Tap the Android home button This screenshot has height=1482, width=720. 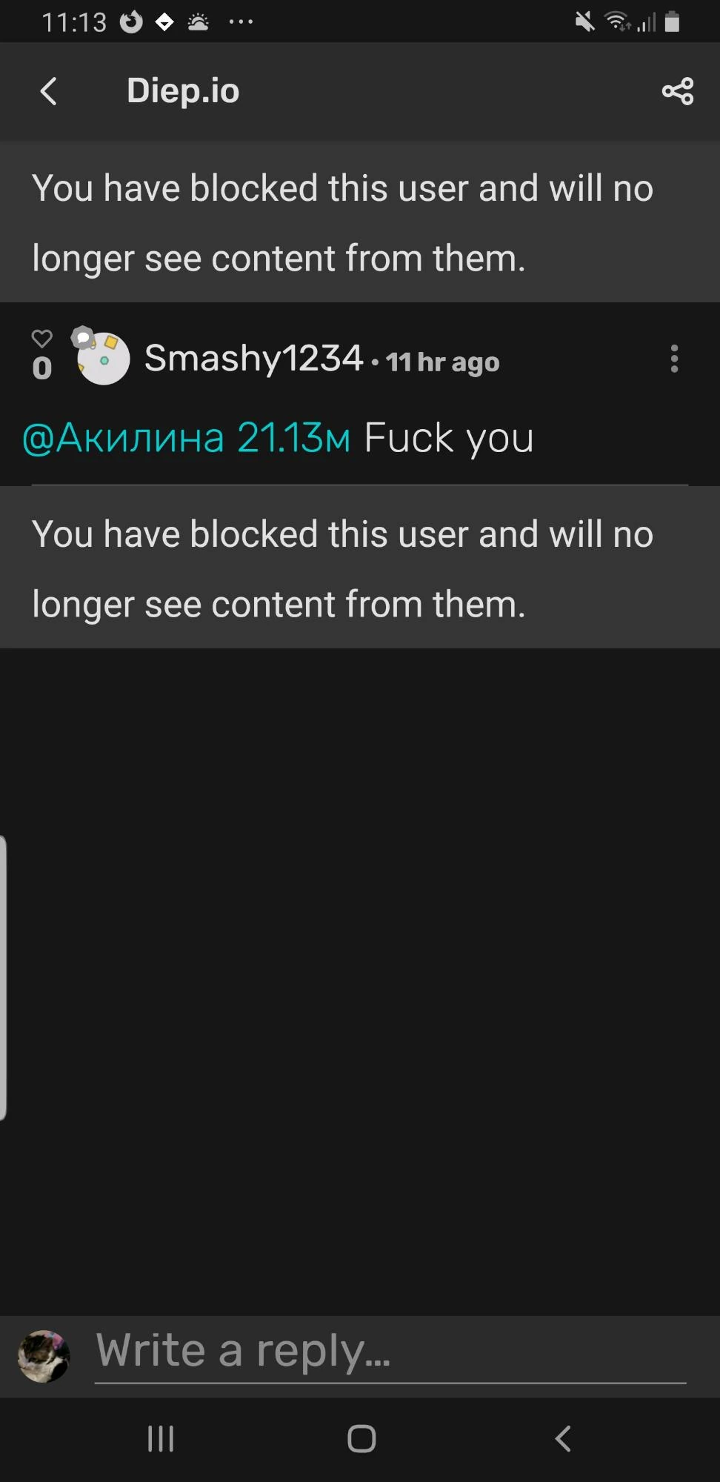coord(361,1439)
